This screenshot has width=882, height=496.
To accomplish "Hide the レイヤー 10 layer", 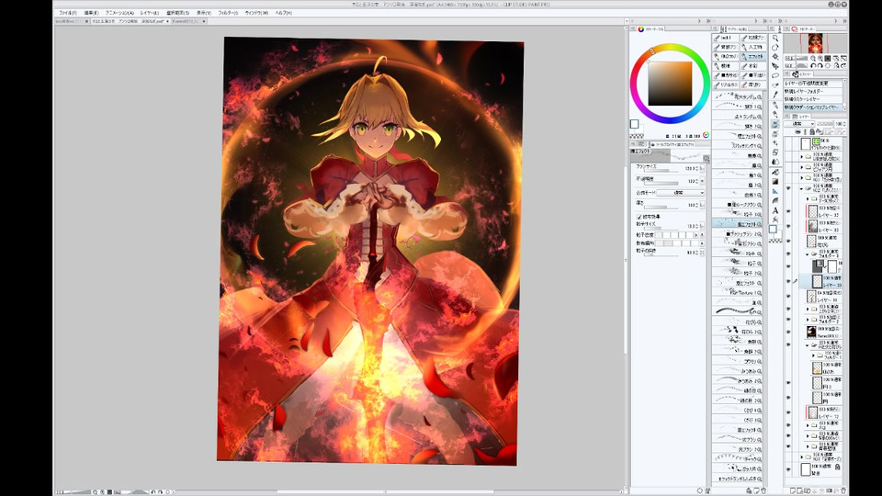I will point(788,295).
